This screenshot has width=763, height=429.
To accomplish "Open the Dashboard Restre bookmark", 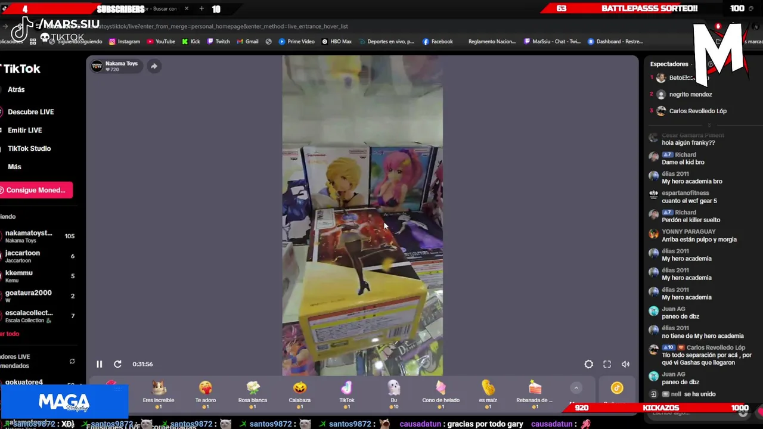I will 615,42.
